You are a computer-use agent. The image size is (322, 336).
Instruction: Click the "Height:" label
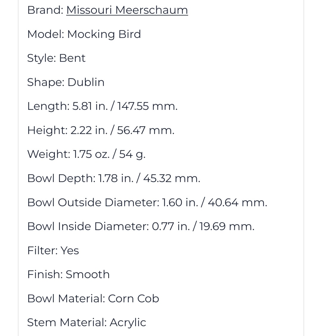click(x=47, y=130)
